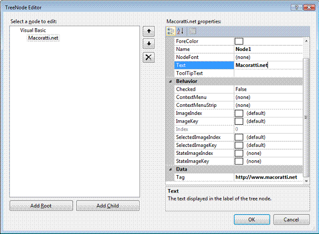Click the property grid scroll down arrow
The width and height of the screenshot is (319, 234).
pyautogui.click(x=307, y=181)
